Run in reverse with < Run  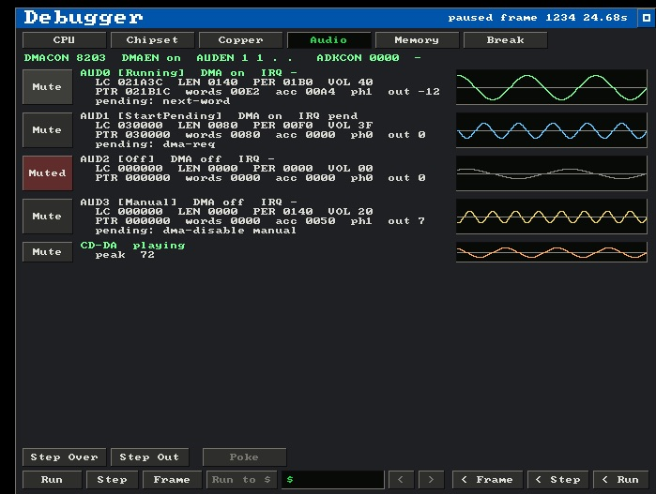621,480
